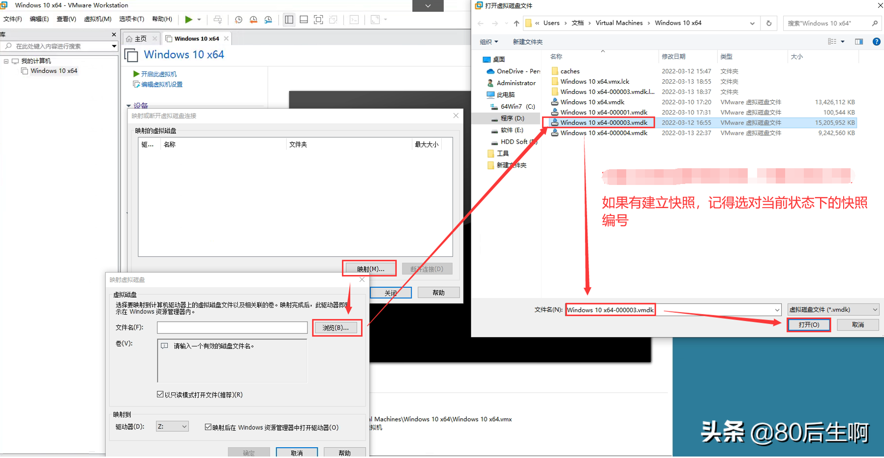884x458 pixels.
Task: Select Windows 10 x64-000004.vmdk file
Action: 604,133
